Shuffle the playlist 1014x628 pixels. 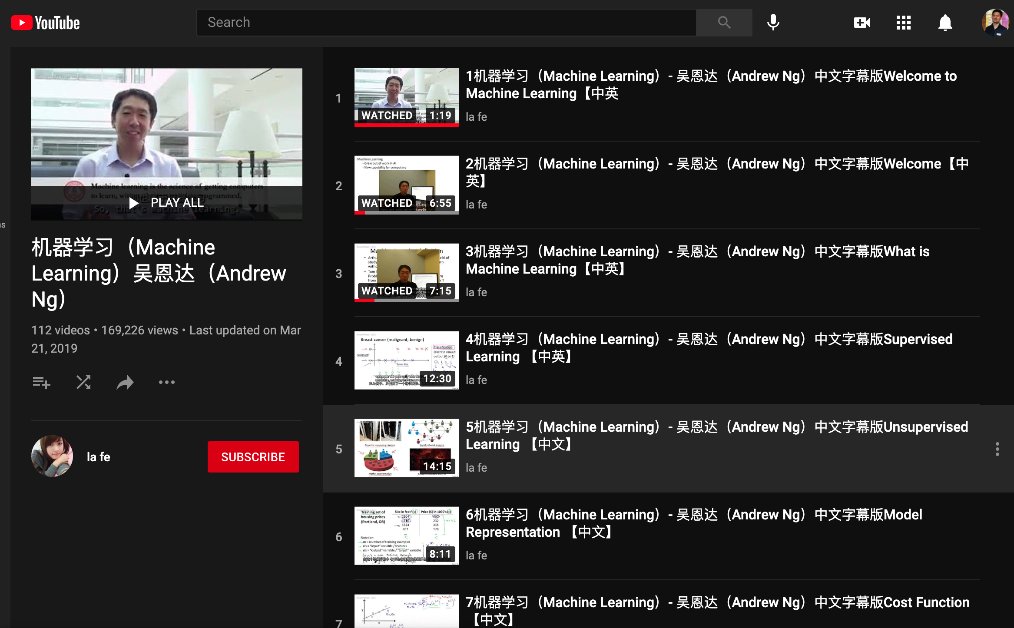[83, 383]
